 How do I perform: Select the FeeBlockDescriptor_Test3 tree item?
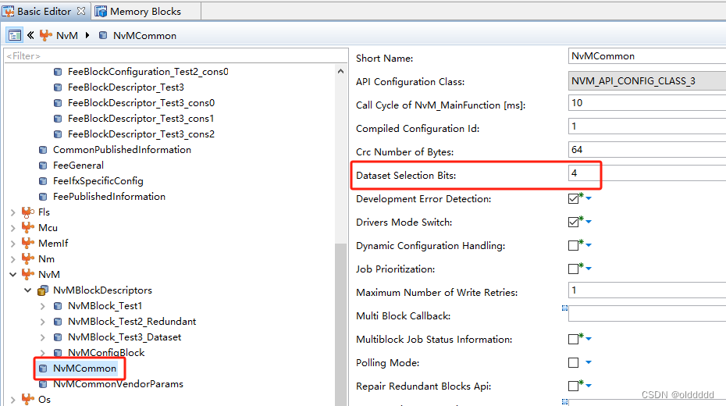click(x=126, y=87)
